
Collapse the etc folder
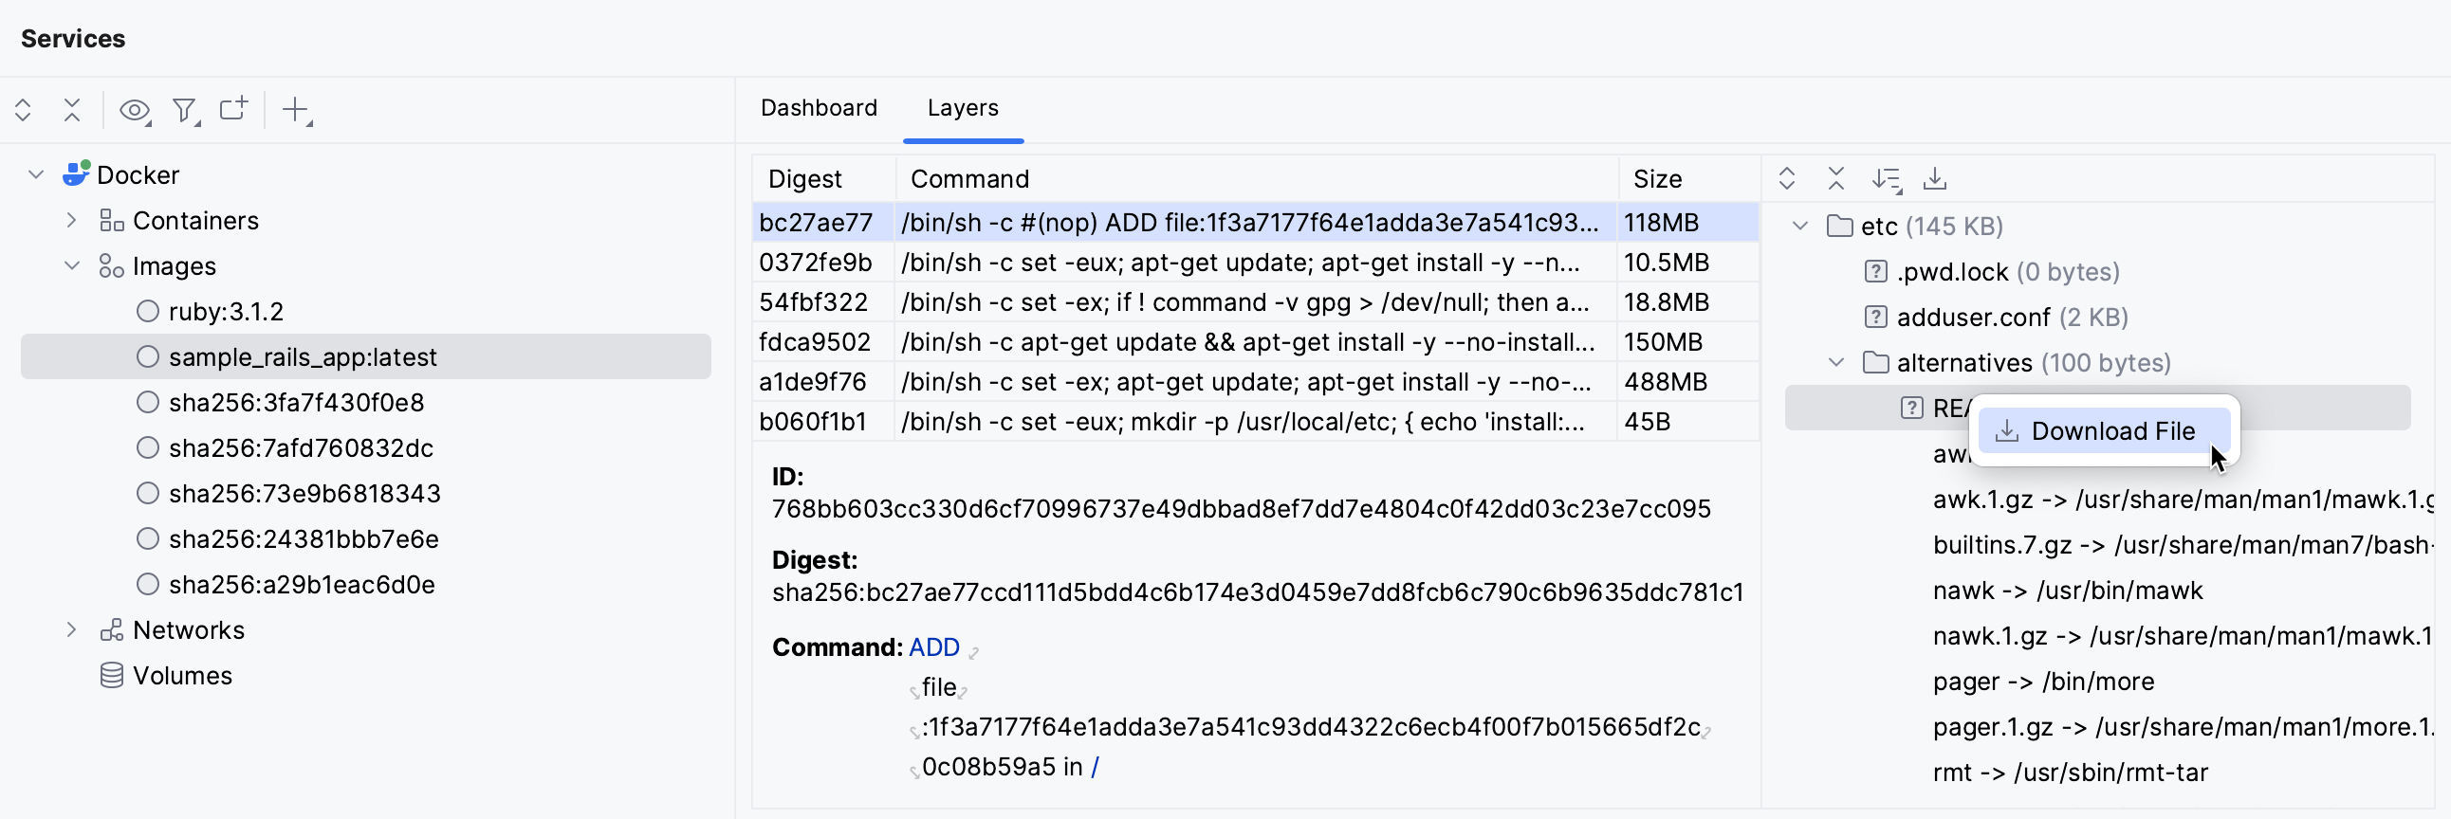1800,227
